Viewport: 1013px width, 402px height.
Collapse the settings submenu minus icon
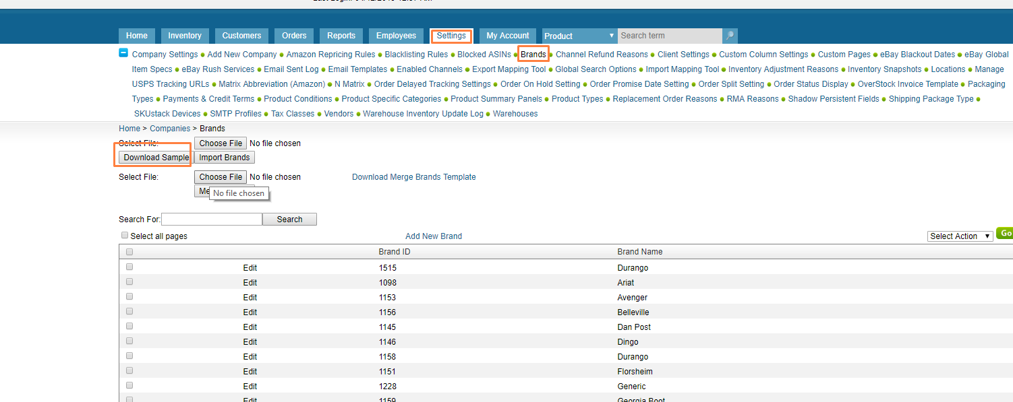(x=123, y=53)
